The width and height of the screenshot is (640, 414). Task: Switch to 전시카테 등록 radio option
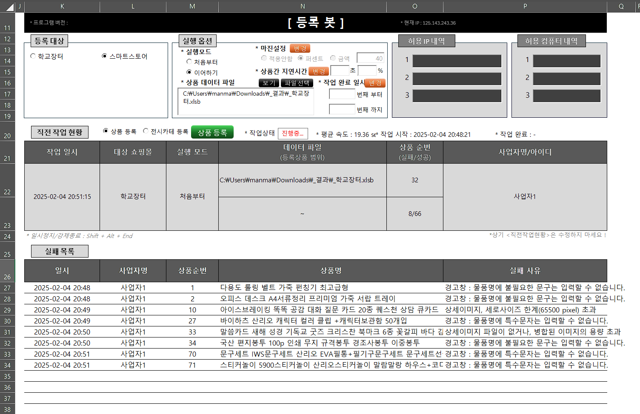(x=146, y=131)
